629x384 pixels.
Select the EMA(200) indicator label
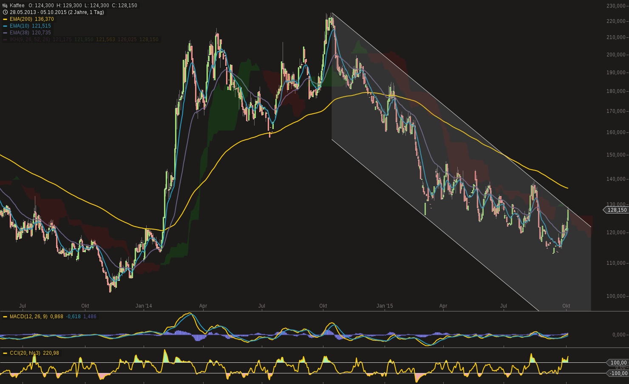pos(21,19)
